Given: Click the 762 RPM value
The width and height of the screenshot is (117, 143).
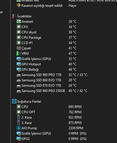Looking at the screenshot, I should (x=75, y=112).
